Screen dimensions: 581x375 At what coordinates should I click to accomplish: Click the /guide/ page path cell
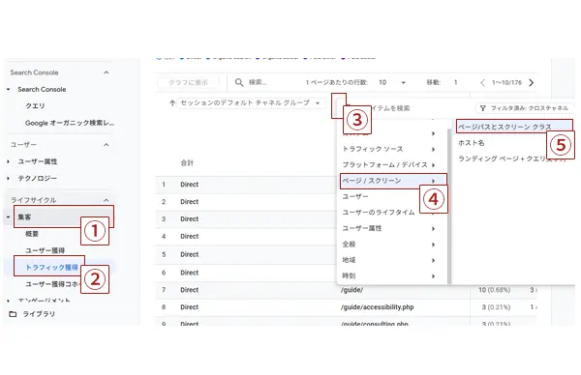[x=352, y=290]
